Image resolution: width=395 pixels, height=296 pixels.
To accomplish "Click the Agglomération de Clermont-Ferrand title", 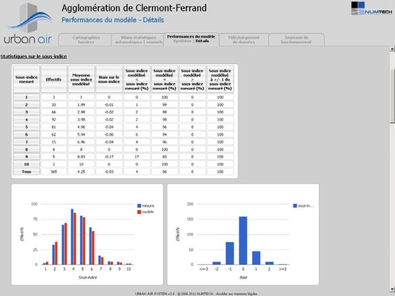I will 134,8.
